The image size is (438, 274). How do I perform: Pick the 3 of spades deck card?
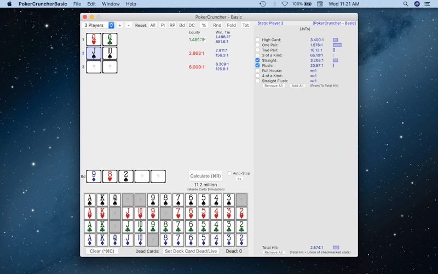[x=229, y=200]
